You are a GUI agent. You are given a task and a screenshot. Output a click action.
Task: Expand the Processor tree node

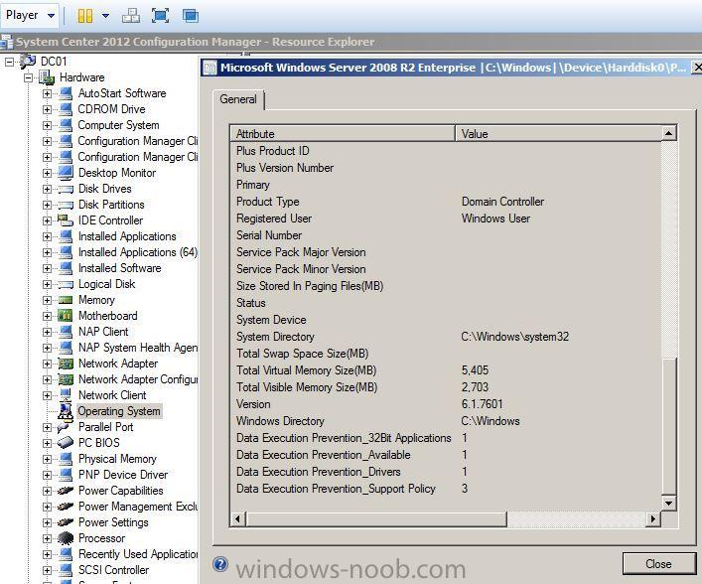coord(47,538)
